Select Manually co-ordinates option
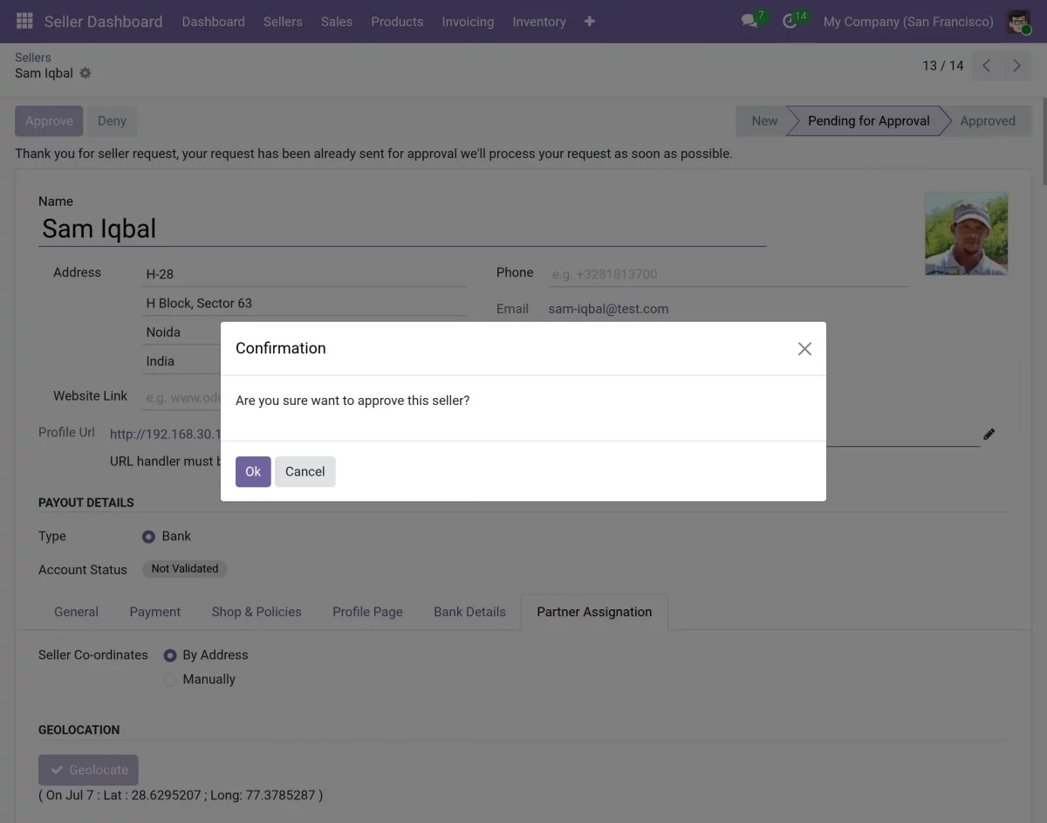 (170, 680)
